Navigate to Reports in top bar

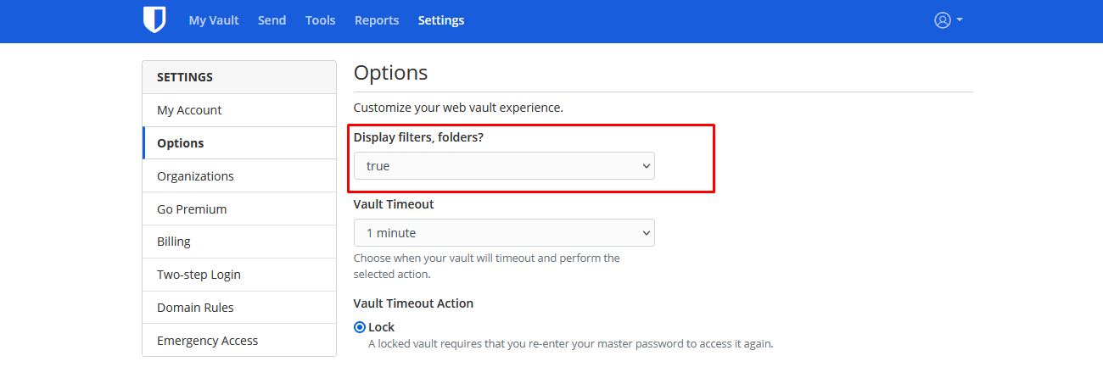[x=377, y=20]
